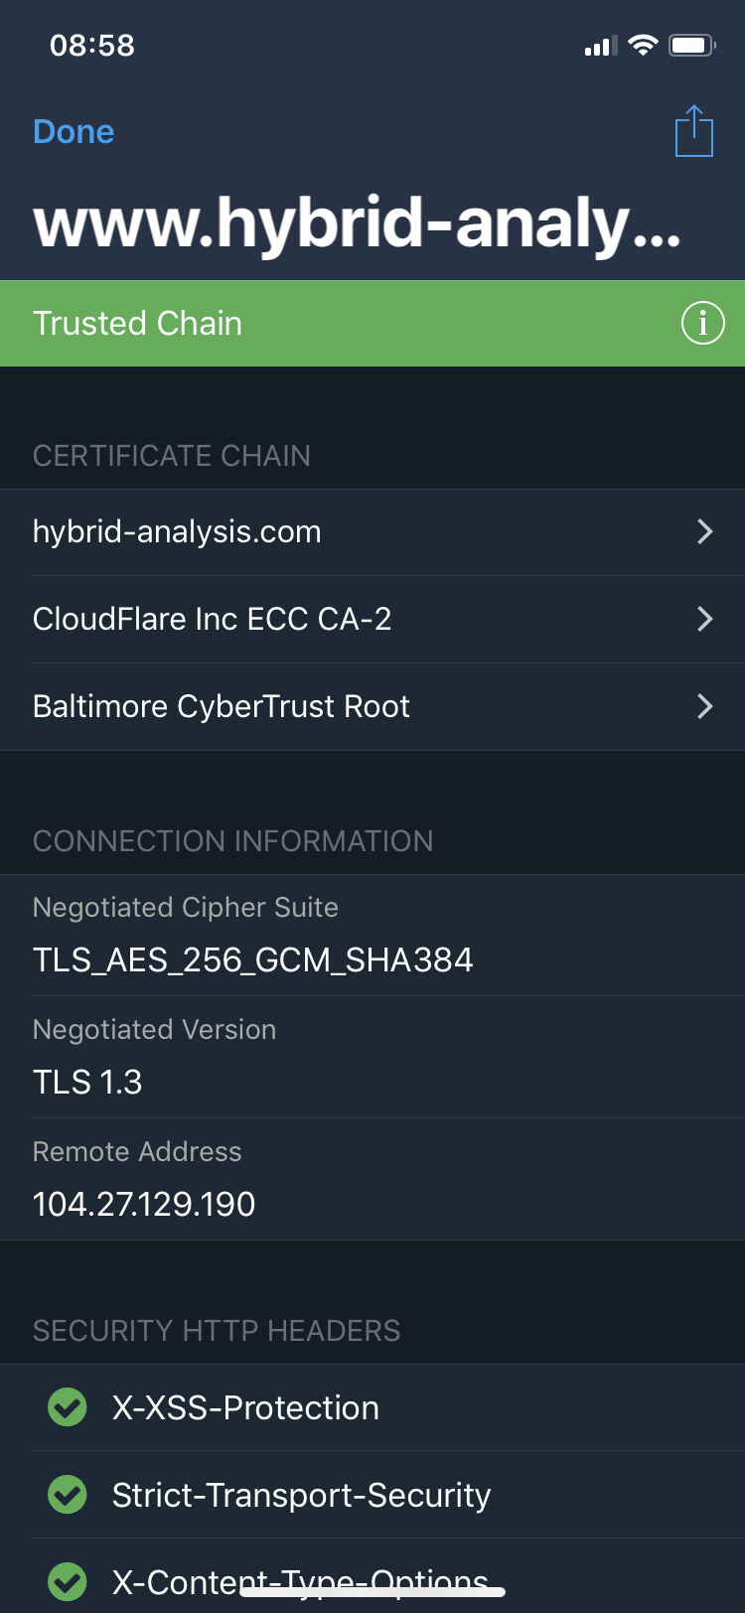The width and height of the screenshot is (745, 1613).
Task: Expand hybrid-analysis.com certificate chevron
Action: click(705, 531)
